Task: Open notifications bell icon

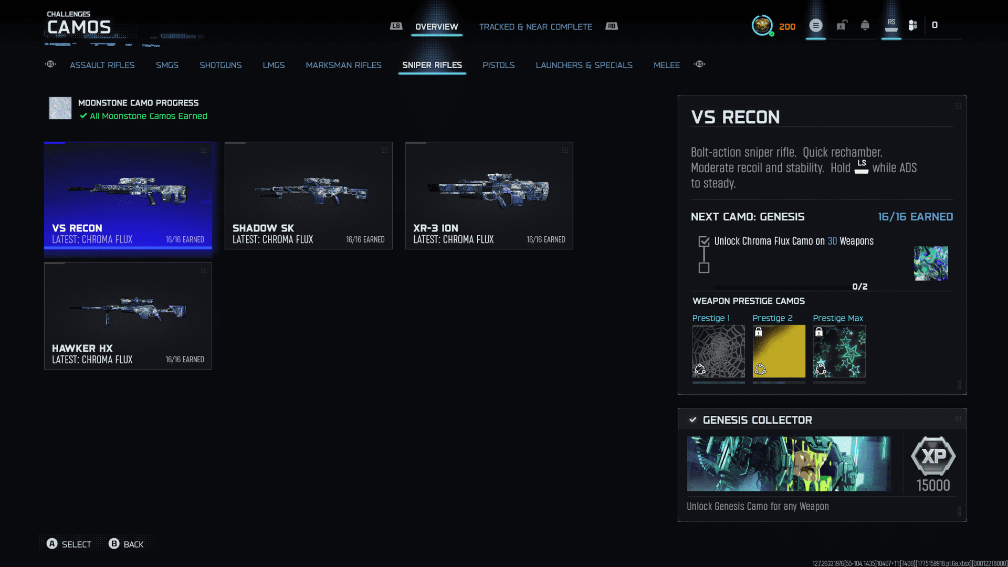Action: click(865, 25)
